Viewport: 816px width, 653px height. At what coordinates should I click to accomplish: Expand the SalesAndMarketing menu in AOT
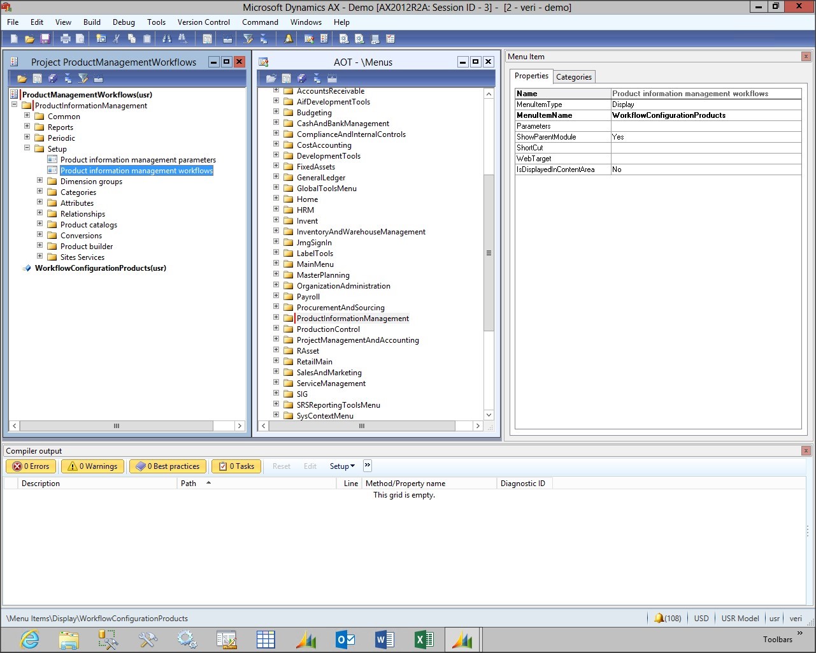point(276,372)
